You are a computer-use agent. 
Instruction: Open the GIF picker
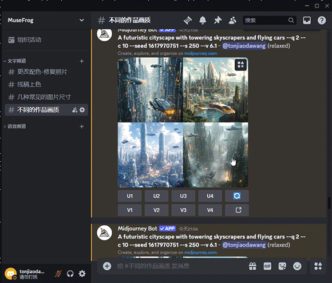point(267,266)
